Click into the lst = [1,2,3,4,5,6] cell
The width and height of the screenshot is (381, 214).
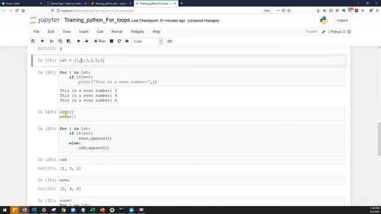(x=202, y=61)
